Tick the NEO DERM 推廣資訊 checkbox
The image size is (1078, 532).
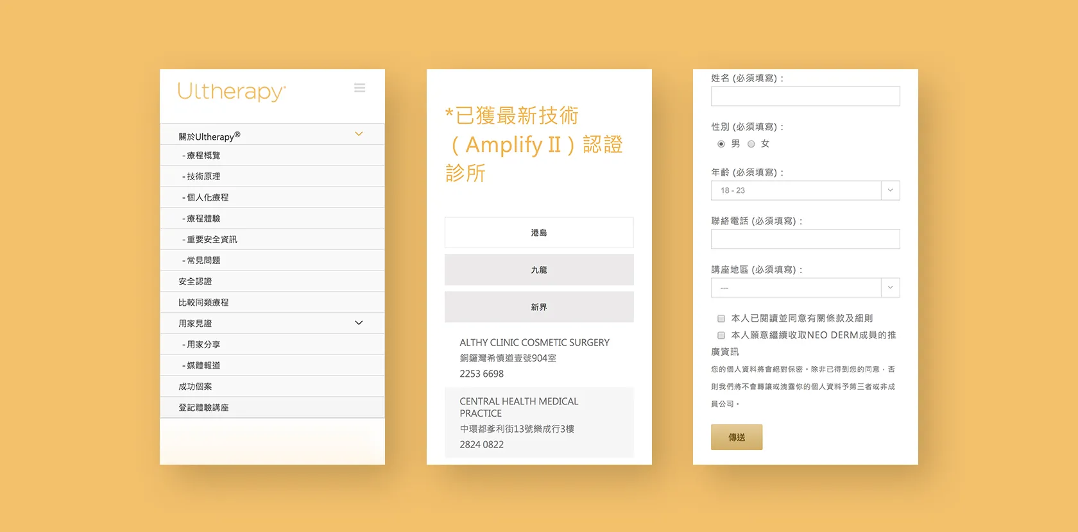[x=721, y=335]
